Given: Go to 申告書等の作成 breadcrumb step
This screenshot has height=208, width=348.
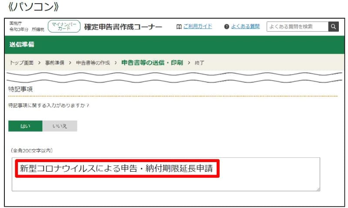Looking at the screenshot, I should [93, 63].
